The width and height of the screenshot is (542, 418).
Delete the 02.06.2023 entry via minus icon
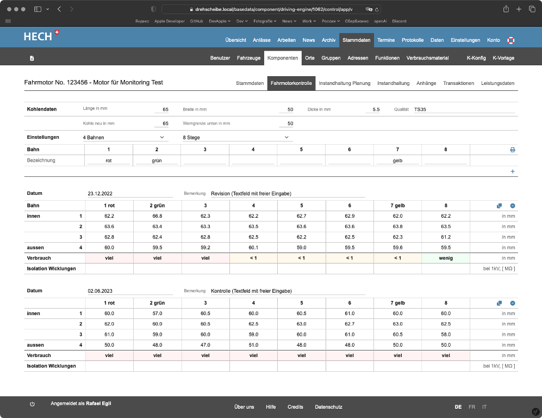pyautogui.click(x=512, y=303)
